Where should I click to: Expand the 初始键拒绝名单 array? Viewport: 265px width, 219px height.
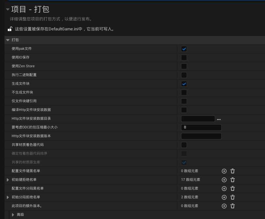[8, 180]
